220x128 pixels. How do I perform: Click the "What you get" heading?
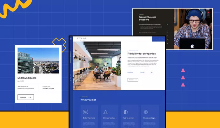point(88,100)
